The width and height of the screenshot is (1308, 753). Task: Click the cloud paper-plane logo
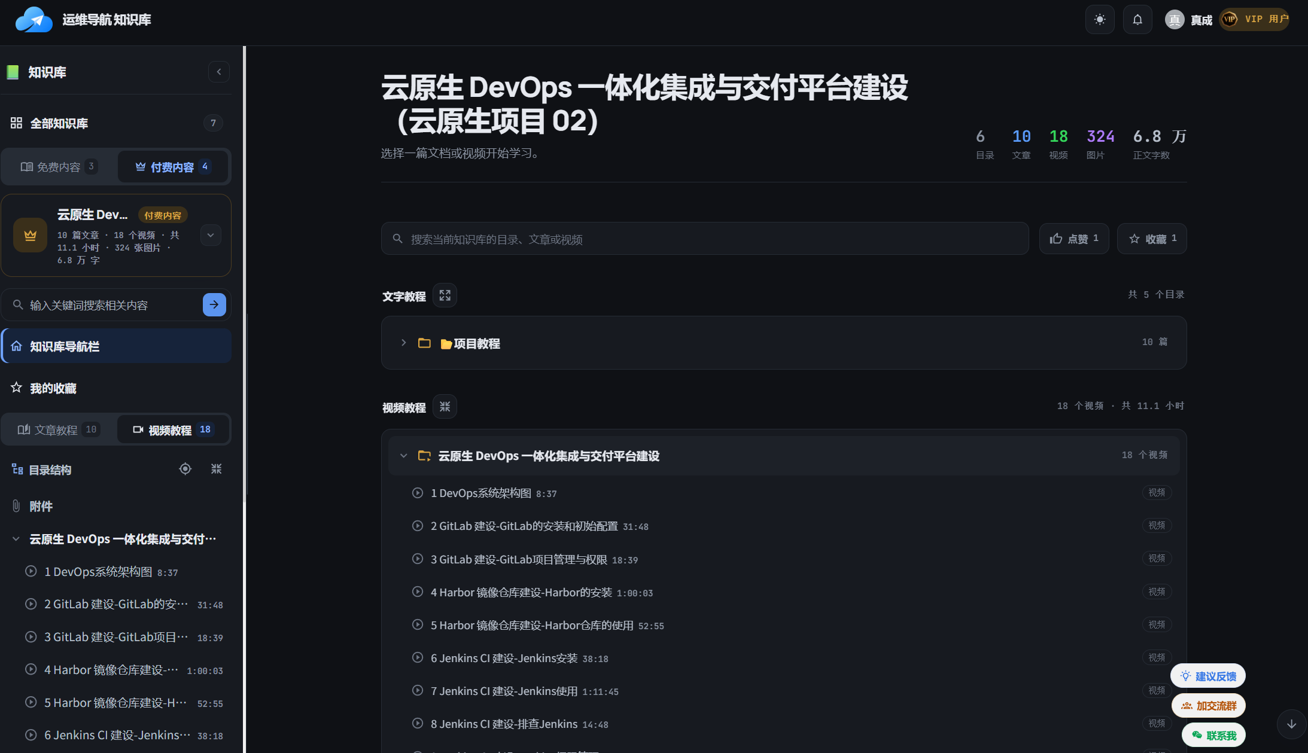(34, 20)
